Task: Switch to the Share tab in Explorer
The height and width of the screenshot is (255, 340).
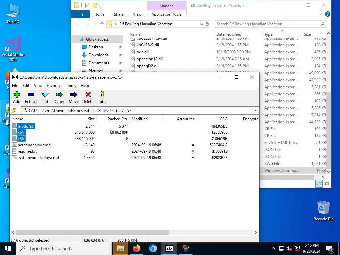Action: click(119, 14)
